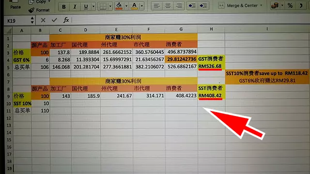The image size is (310, 174).
Task: Toggle Underline formatting
Action: (x=86, y=7)
